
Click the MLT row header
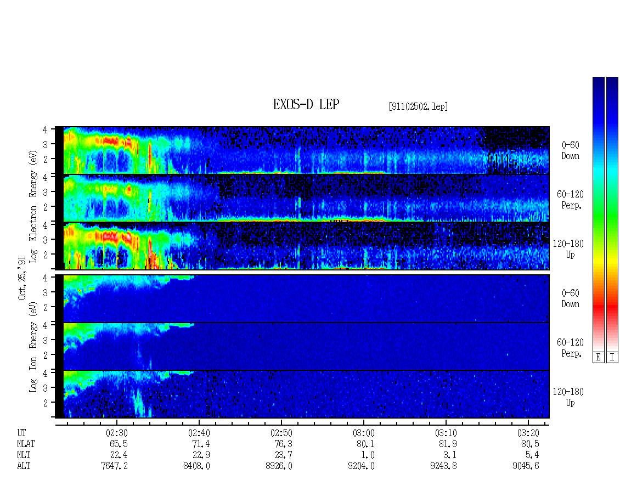tap(24, 455)
